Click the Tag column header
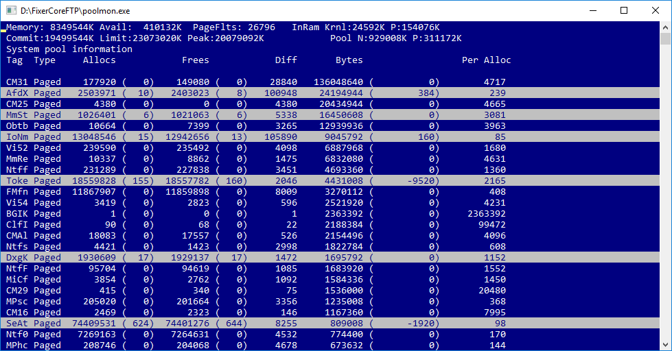 coord(14,60)
